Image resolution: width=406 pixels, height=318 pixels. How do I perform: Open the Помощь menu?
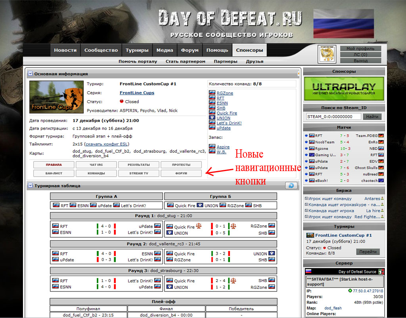click(x=217, y=50)
